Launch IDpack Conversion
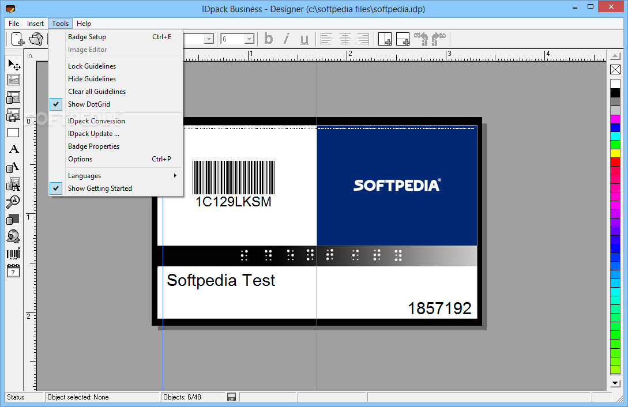Viewport: 628px width, 407px height. [116, 121]
